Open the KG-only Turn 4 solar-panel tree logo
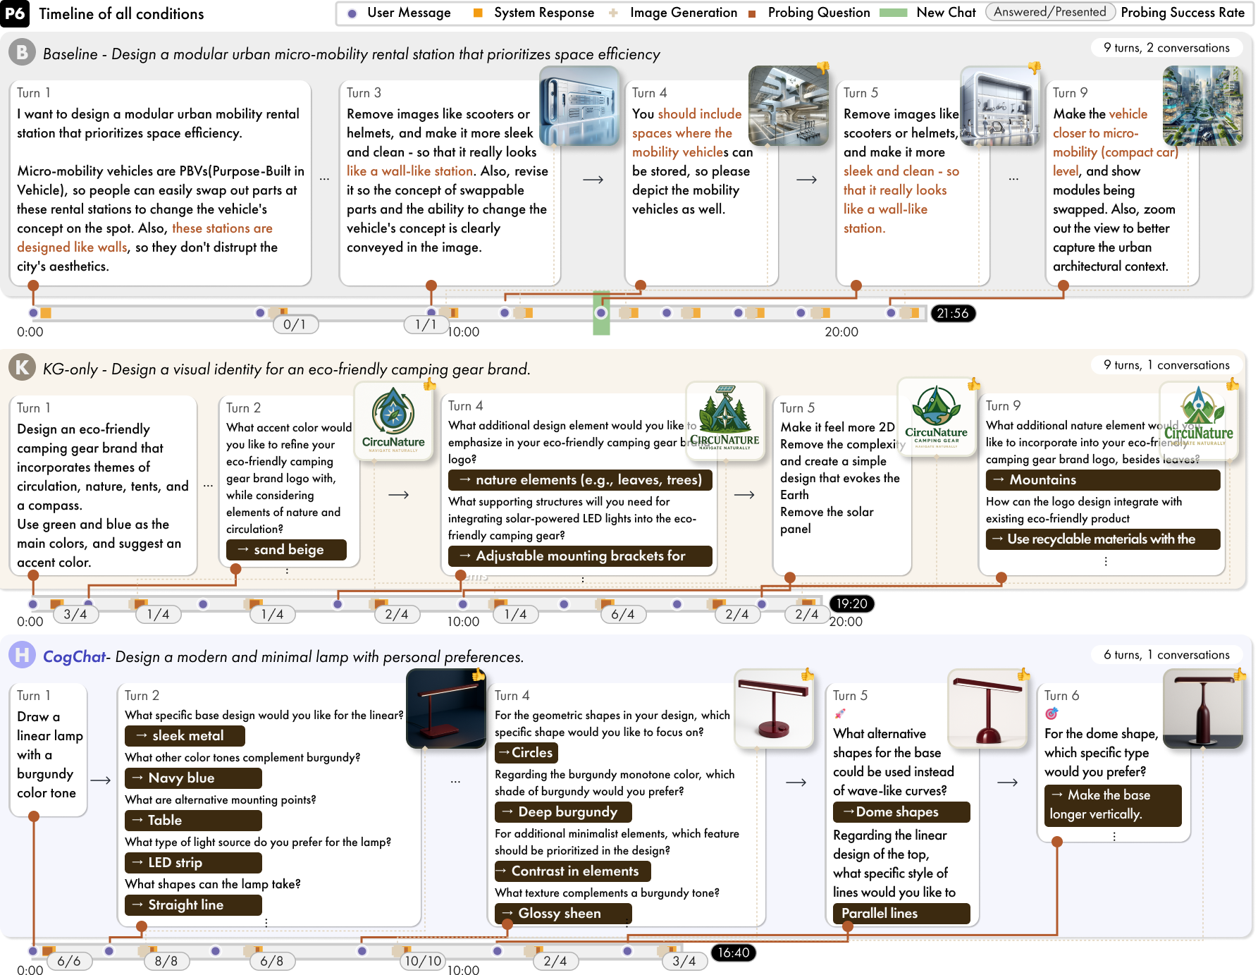The width and height of the screenshot is (1258, 975). 725,421
